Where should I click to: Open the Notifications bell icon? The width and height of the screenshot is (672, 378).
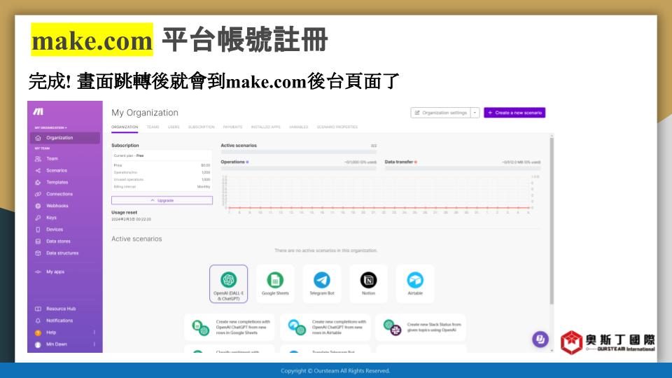point(38,321)
